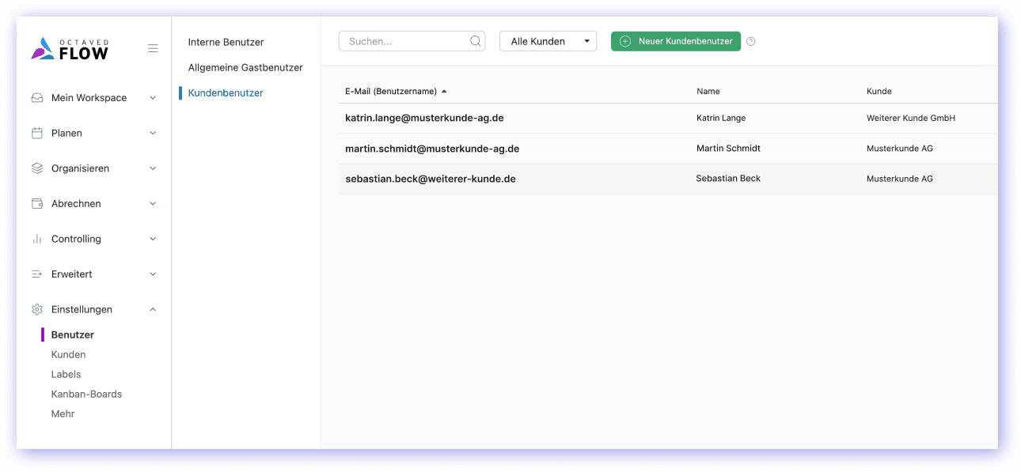
Task: Switch to Interne Benutzer tab
Action: (x=226, y=42)
